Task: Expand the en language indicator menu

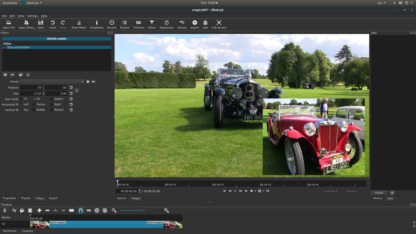Action: (382, 3)
